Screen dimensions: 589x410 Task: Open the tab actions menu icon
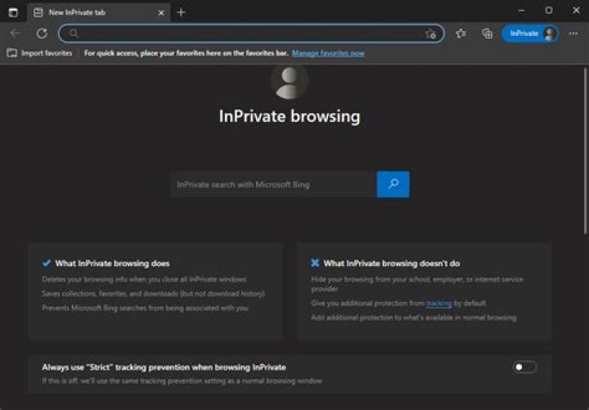point(13,12)
